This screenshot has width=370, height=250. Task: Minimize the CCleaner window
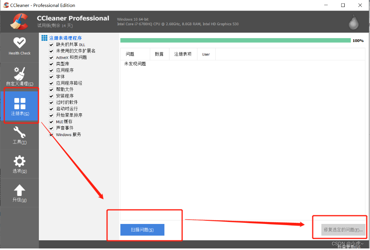326,5
